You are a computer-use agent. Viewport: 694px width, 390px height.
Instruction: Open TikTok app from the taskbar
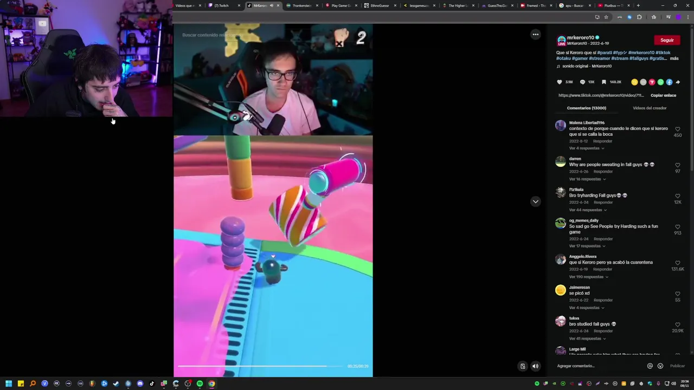click(x=152, y=383)
